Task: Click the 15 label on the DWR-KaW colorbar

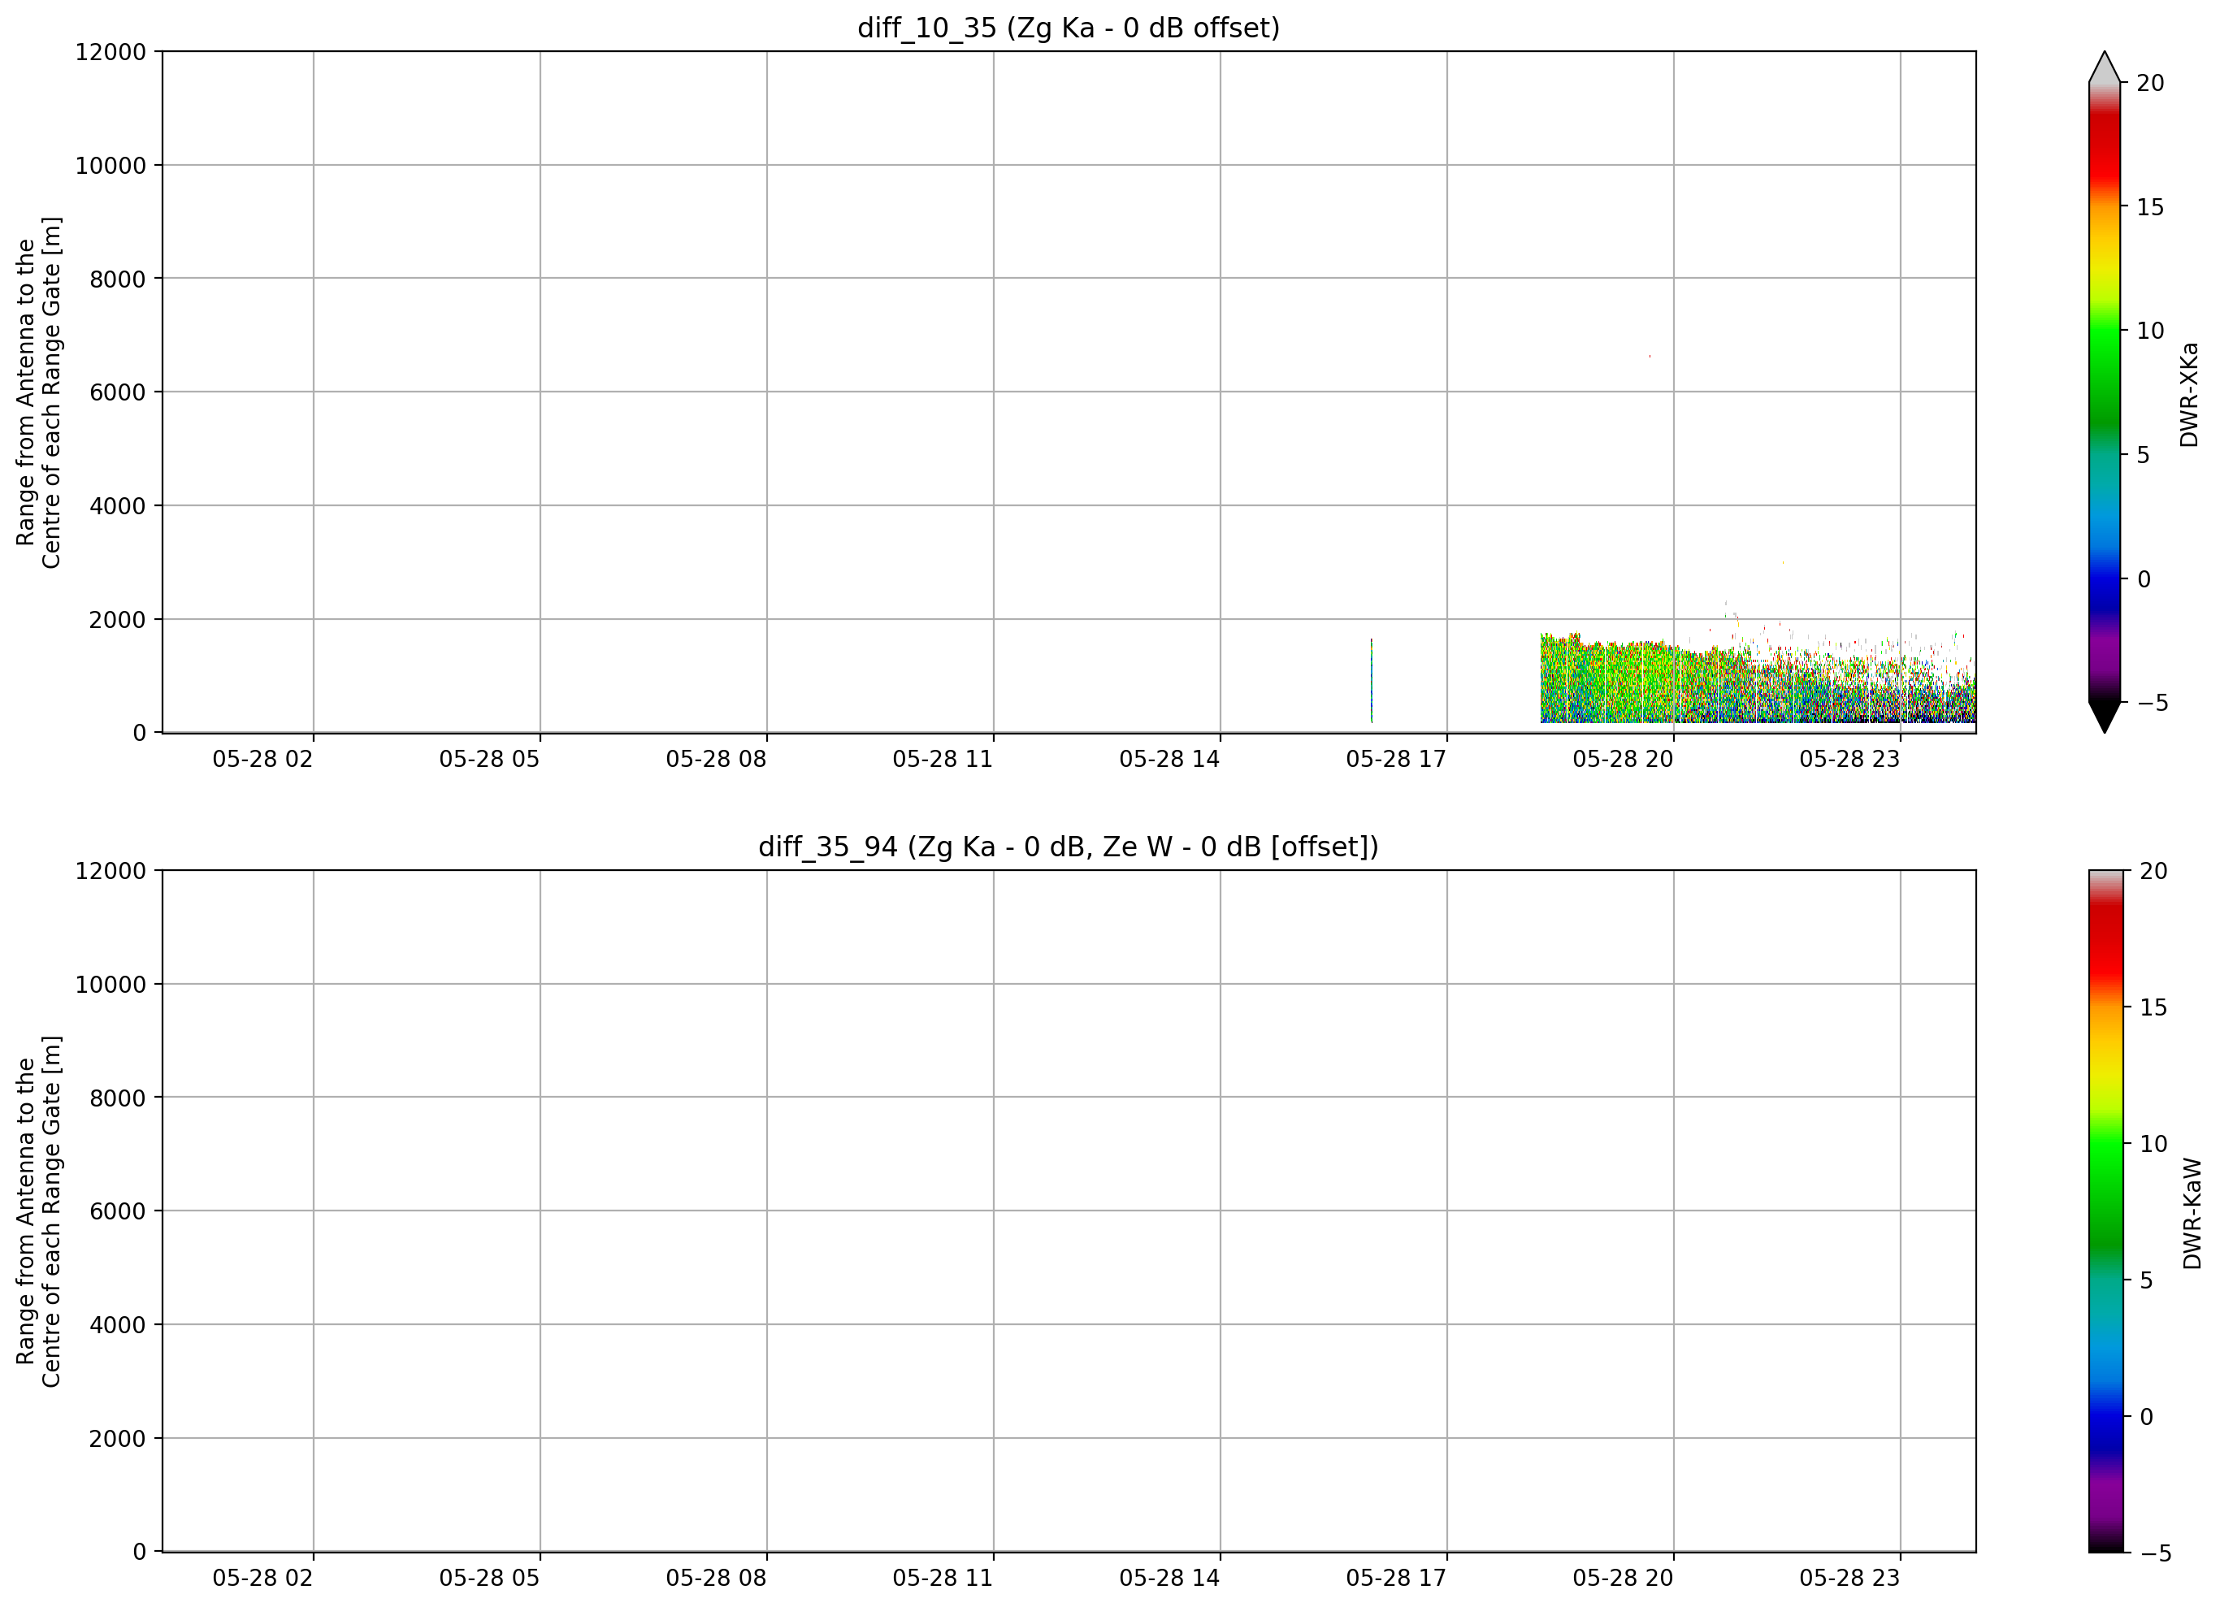Action: tap(2154, 1007)
